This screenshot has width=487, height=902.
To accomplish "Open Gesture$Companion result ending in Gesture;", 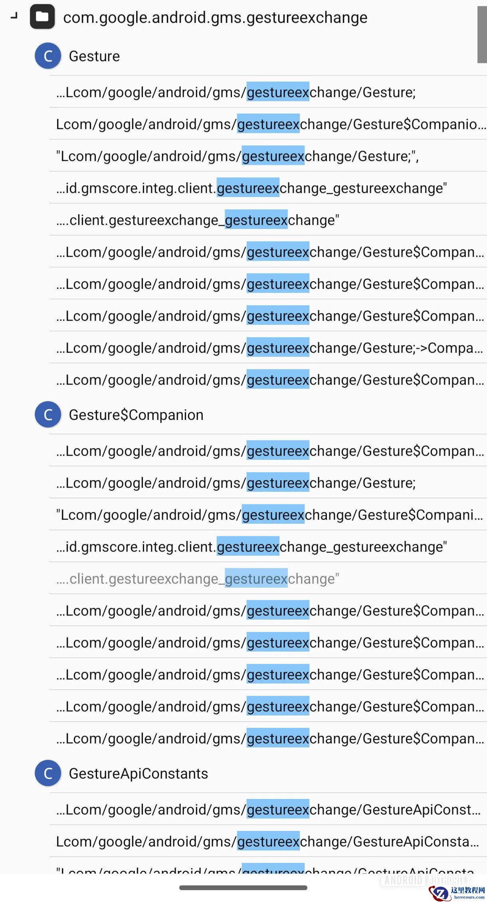I will (236, 483).
